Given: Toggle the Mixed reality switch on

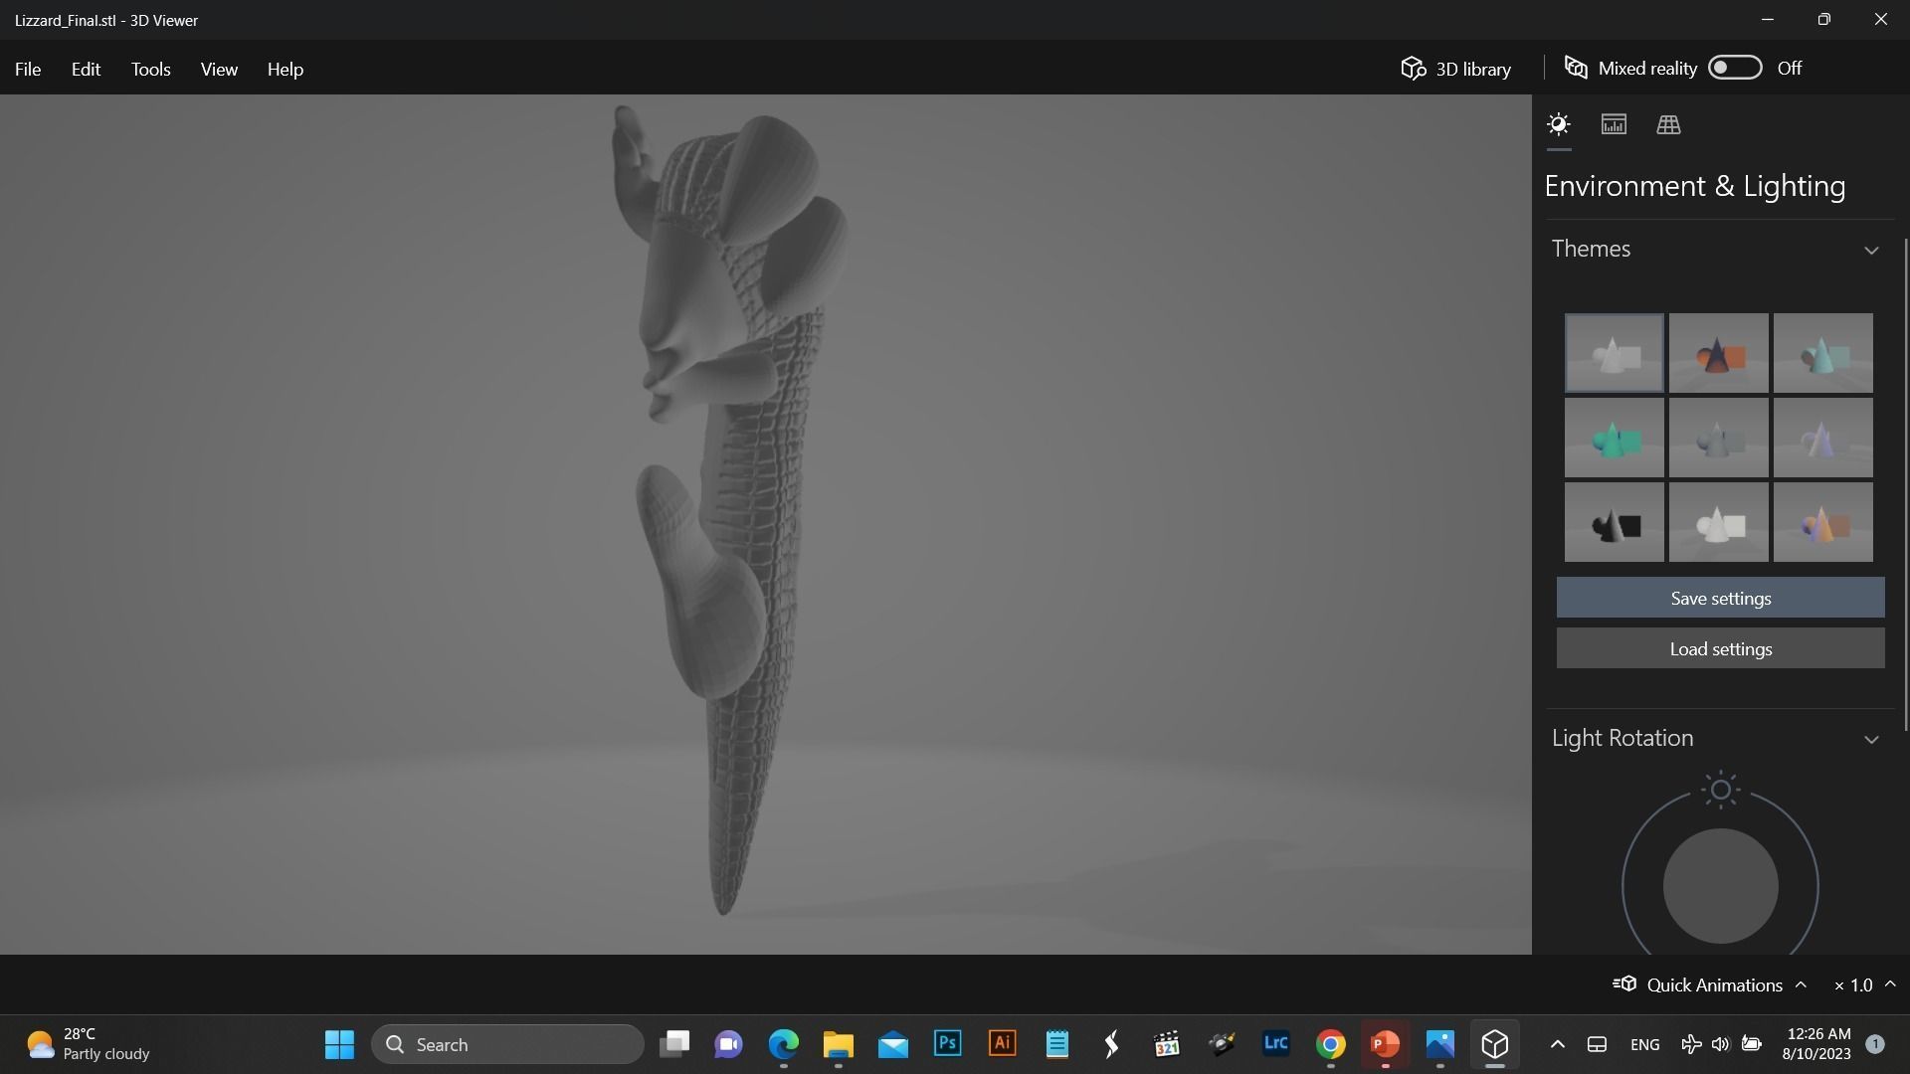Looking at the screenshot, I should click(1735, 68).
